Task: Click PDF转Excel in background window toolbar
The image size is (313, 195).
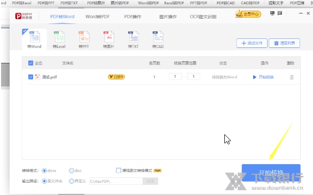Action: (21, 3)
